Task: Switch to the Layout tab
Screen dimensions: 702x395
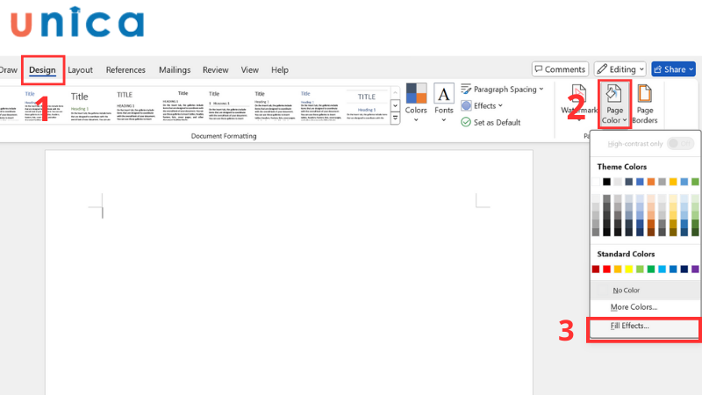Action: pos(80,70)
